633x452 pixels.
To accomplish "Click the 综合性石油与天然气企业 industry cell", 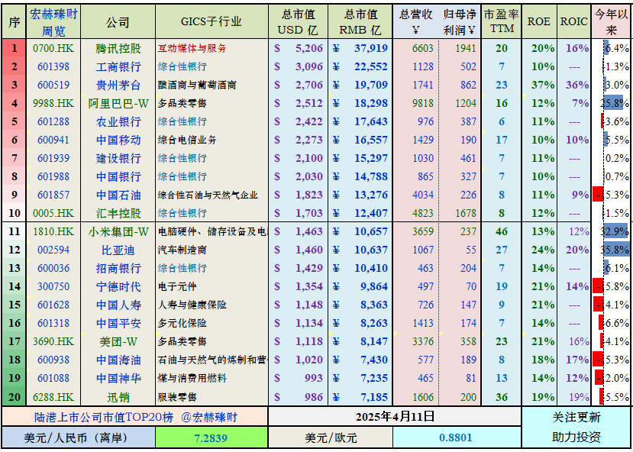I will [x=212, y=195].
